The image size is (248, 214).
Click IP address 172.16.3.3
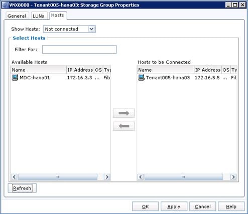80,78
